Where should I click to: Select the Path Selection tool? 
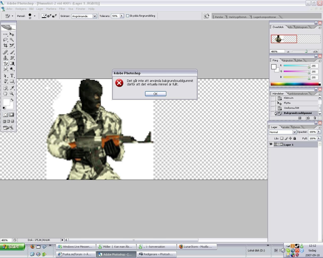[5, 76]
